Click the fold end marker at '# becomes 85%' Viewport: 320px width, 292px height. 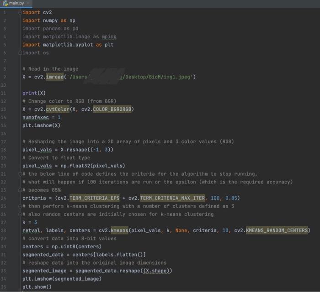click(20, 190)
